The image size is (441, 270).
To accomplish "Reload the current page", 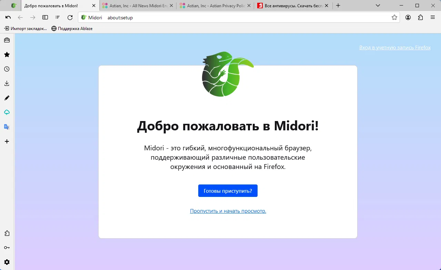I will 70,17.
